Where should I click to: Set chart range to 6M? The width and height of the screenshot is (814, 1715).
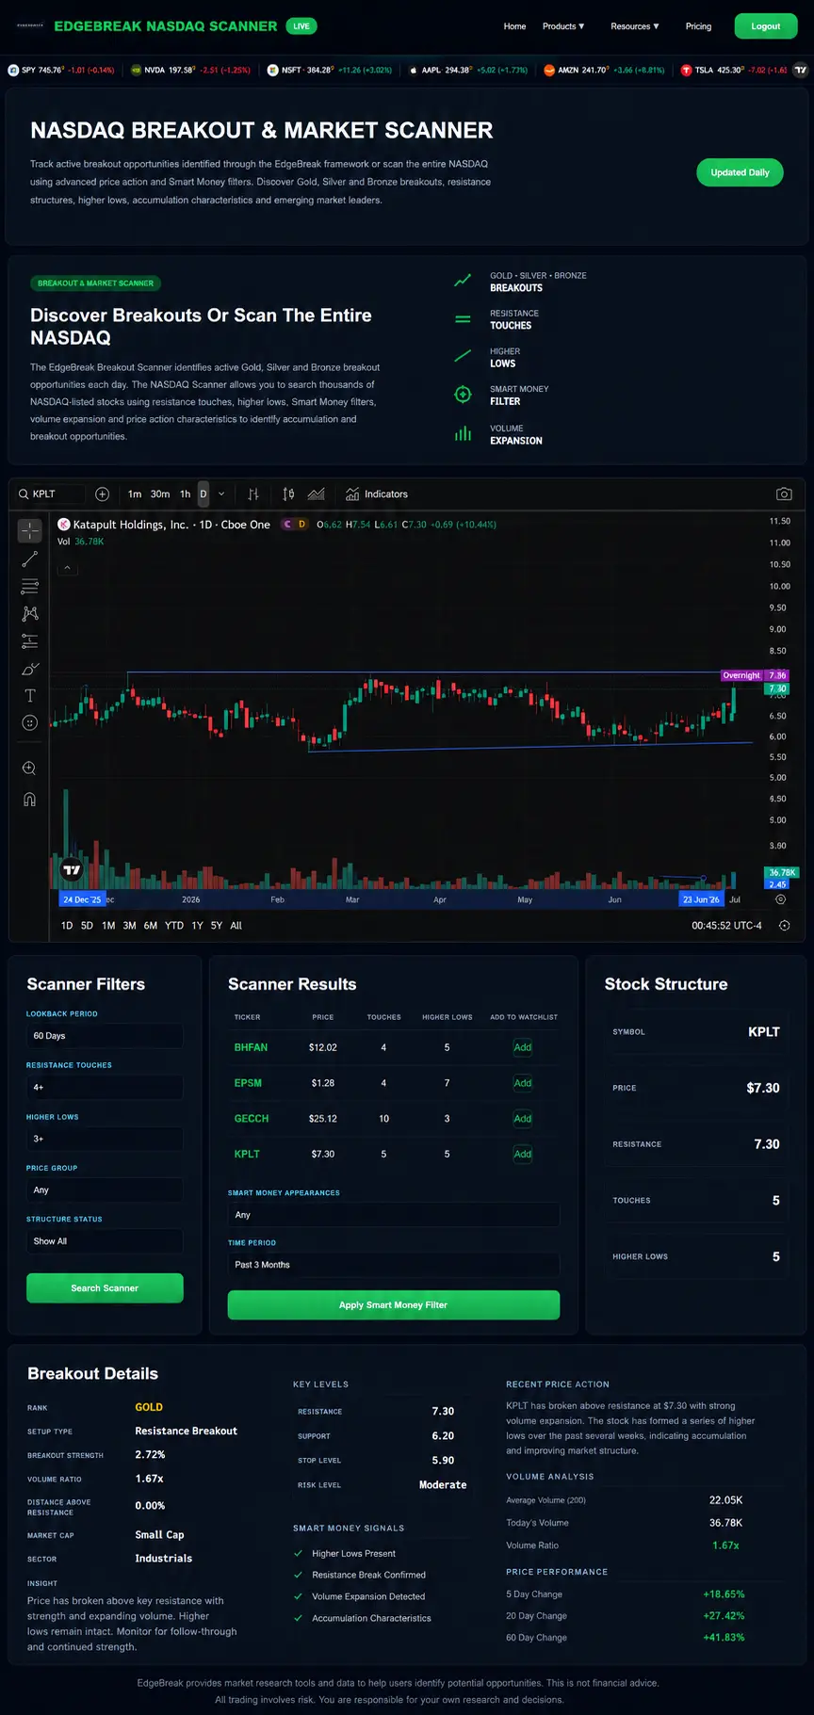[151, 926]
